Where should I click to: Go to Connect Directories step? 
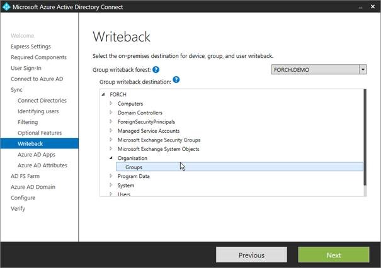[42, 101]
